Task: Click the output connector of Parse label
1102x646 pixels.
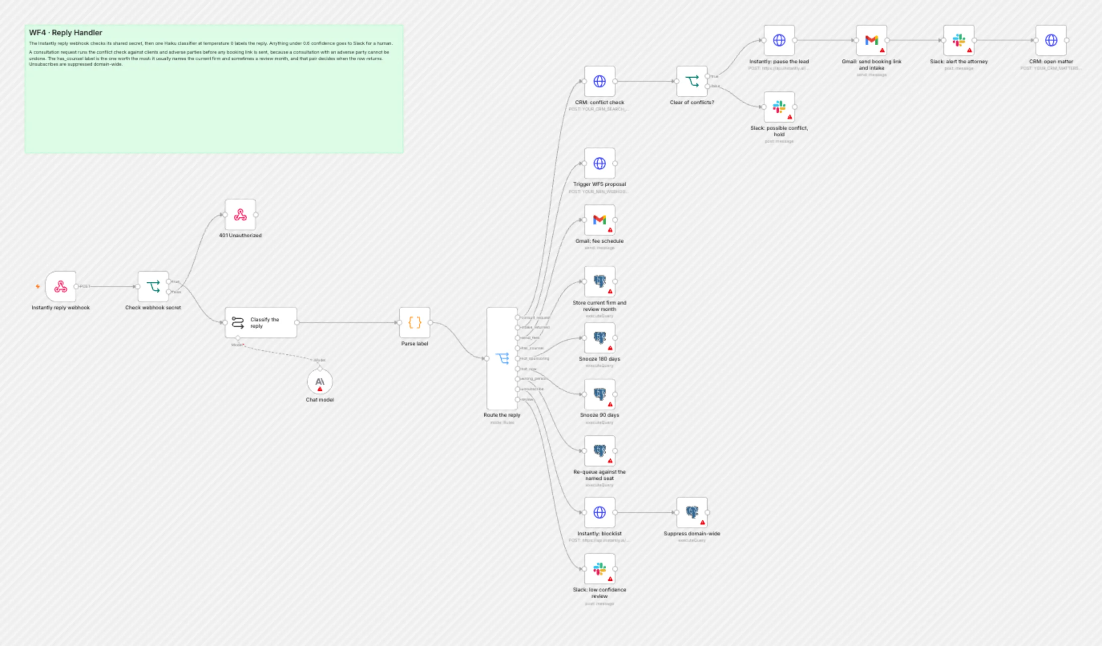Action: click(x=430, y=323)
